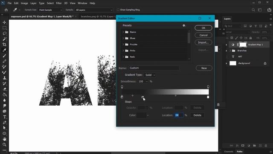Click the stop Color swatch

click(141, 115)
